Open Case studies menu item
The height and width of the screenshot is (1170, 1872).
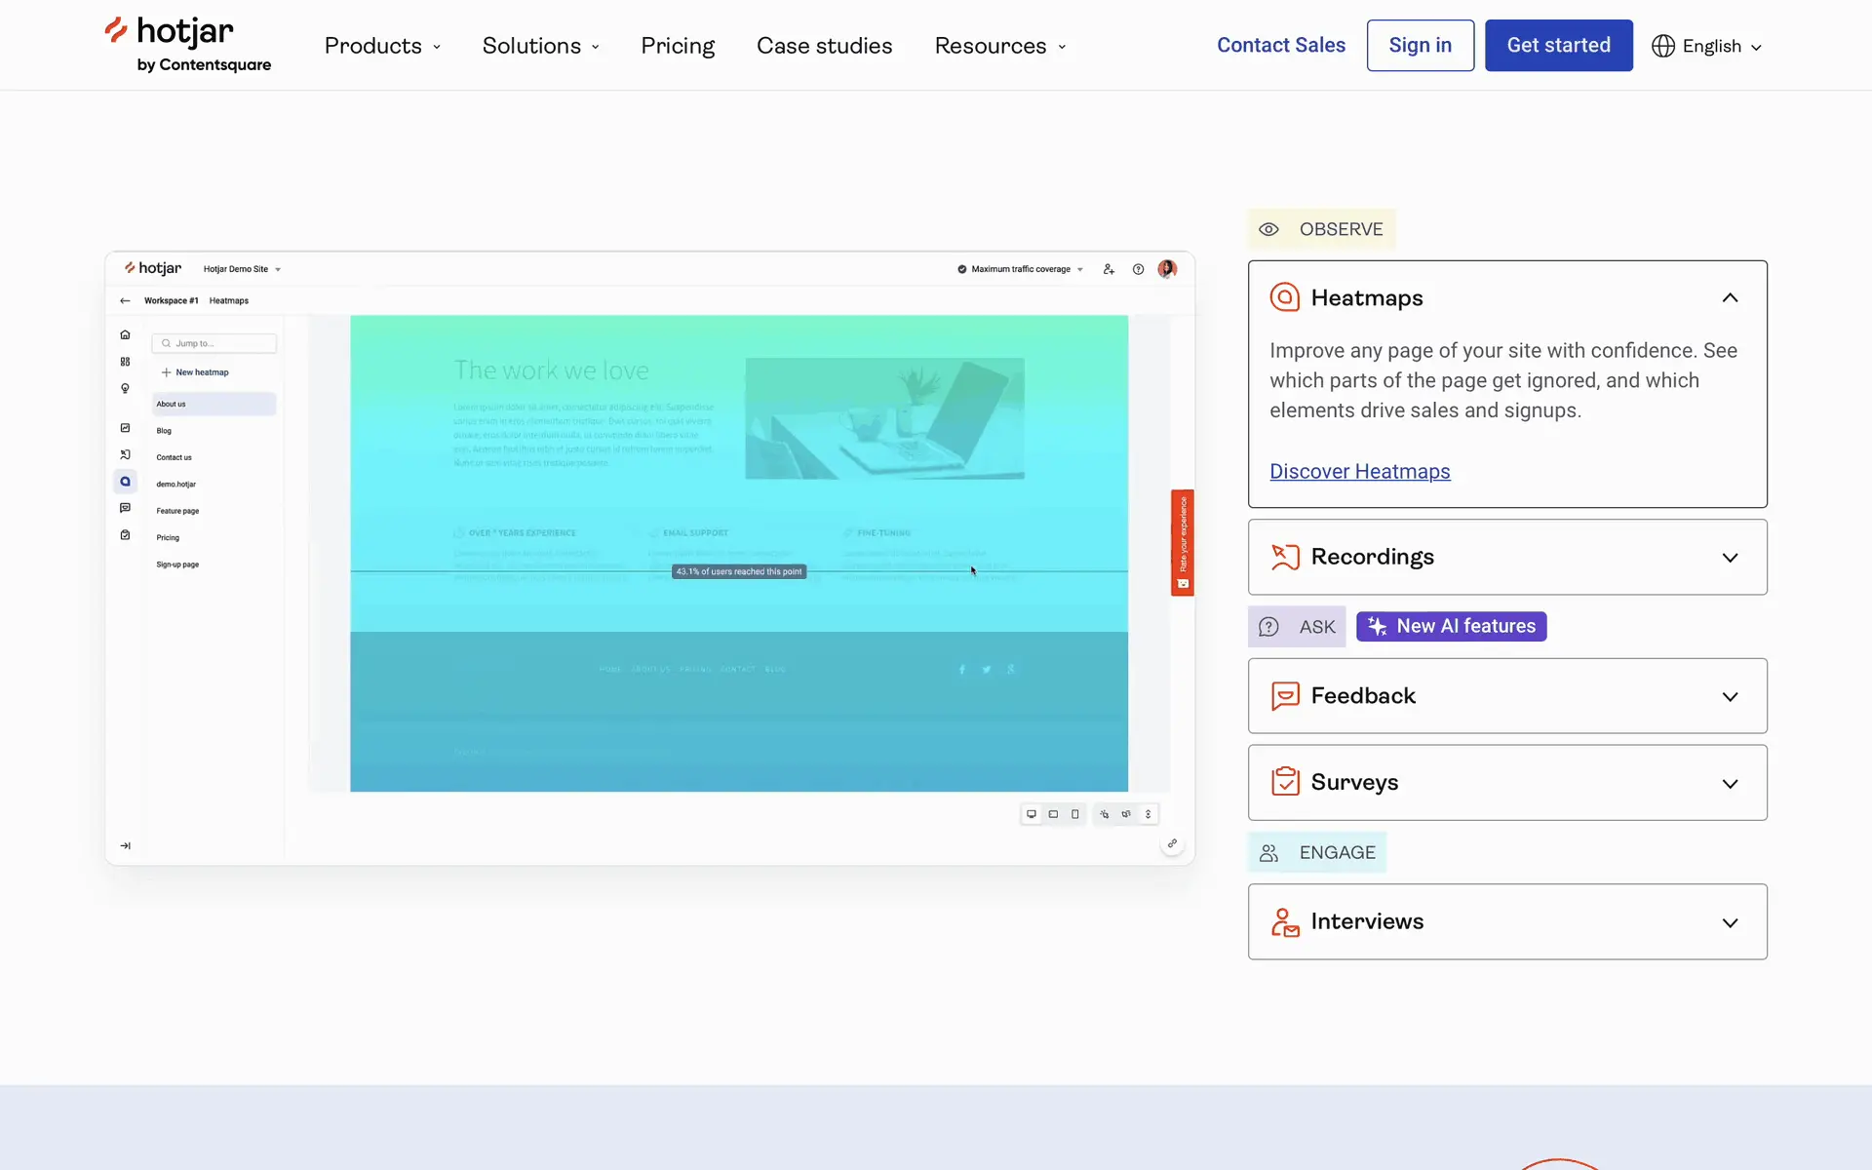[x=824, y=46]
